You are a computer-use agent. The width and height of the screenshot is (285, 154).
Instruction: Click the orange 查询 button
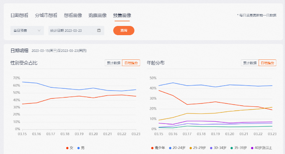coord(124,31)
